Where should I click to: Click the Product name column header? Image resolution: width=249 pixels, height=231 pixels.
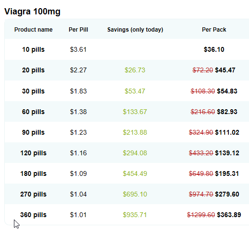click(x=34, y=30)
